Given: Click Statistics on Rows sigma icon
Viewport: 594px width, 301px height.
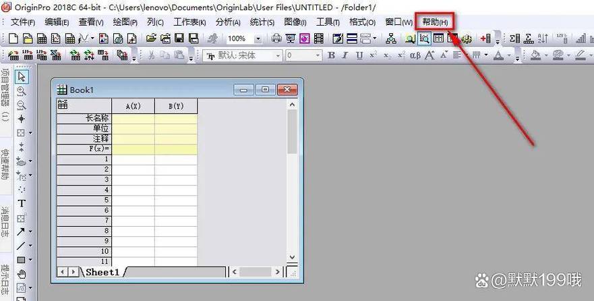Looking at the screenshot, I should point(529,38).
